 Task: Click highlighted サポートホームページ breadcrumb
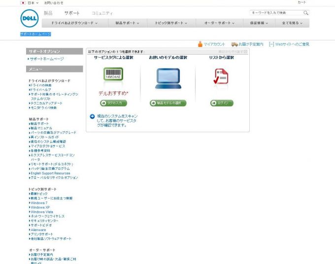coord(35,34)
